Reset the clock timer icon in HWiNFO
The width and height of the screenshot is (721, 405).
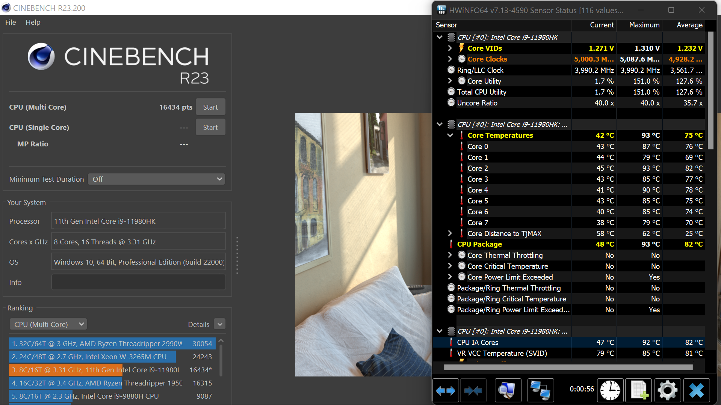coord(610,390)
